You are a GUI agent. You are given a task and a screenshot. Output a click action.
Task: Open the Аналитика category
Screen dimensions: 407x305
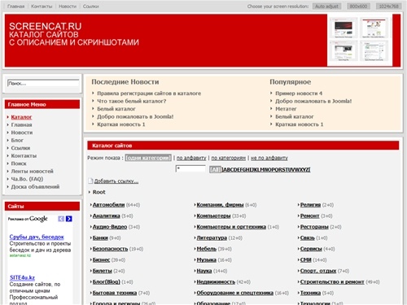pyautogui.click(x=107, y=216)
